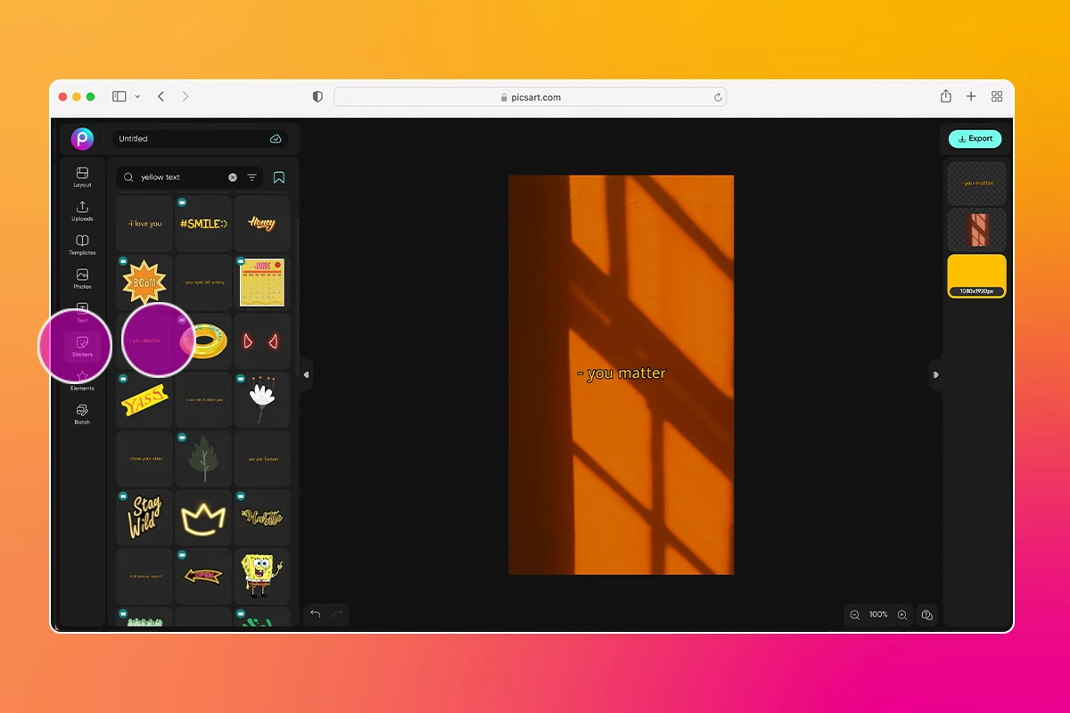Image resolution: width=1070 pixels, height=713 pixels.
Task: Open the sticker search filters
Action: point(251,177)
